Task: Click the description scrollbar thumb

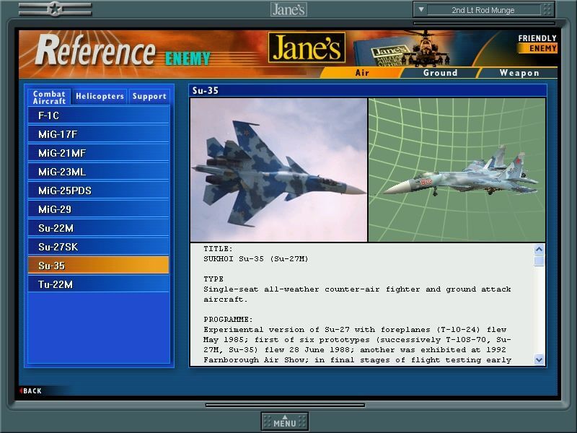Action: click(539, 261)
